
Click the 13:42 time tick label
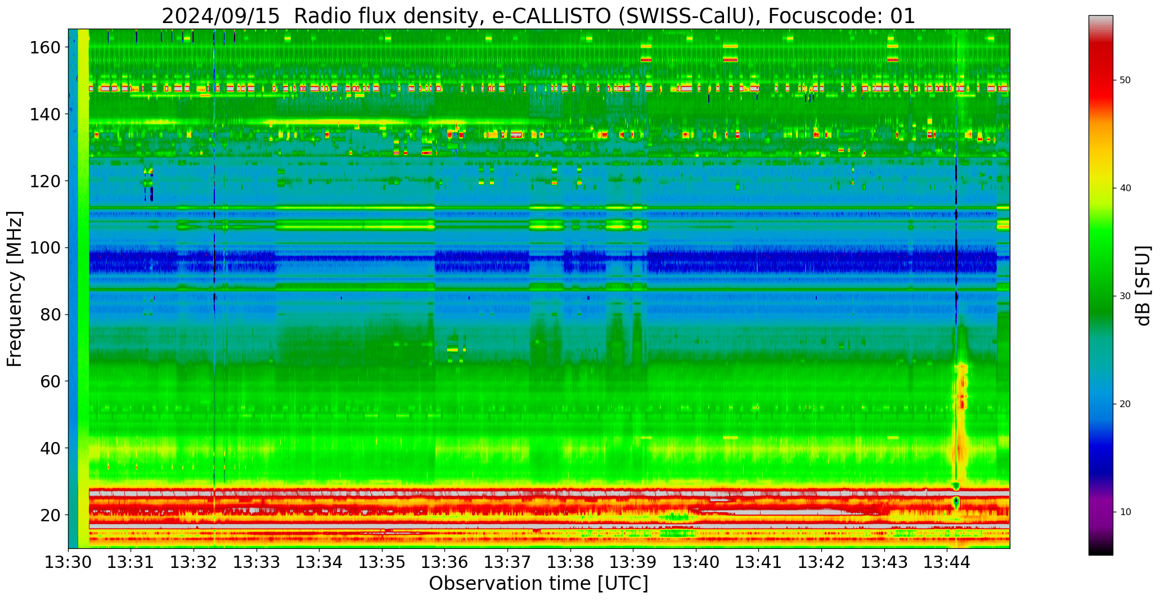[821, 562]
